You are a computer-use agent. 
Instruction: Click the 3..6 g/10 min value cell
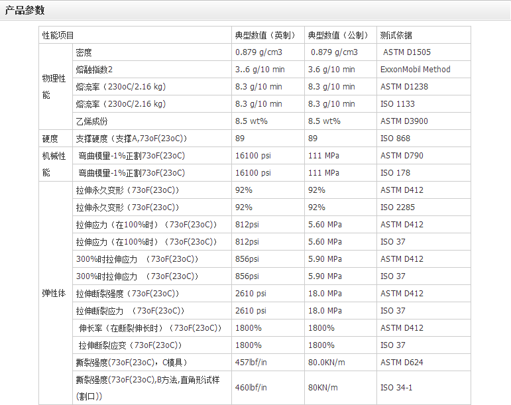(x=268, y=70)
